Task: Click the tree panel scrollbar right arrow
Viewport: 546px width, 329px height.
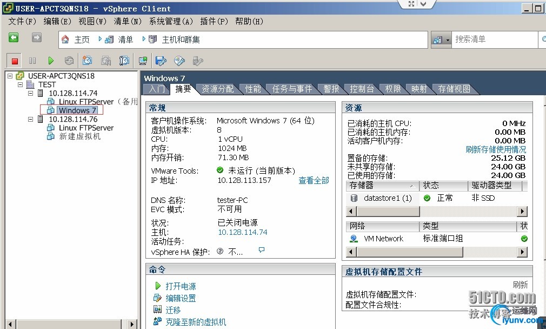Action: (131, 324)
